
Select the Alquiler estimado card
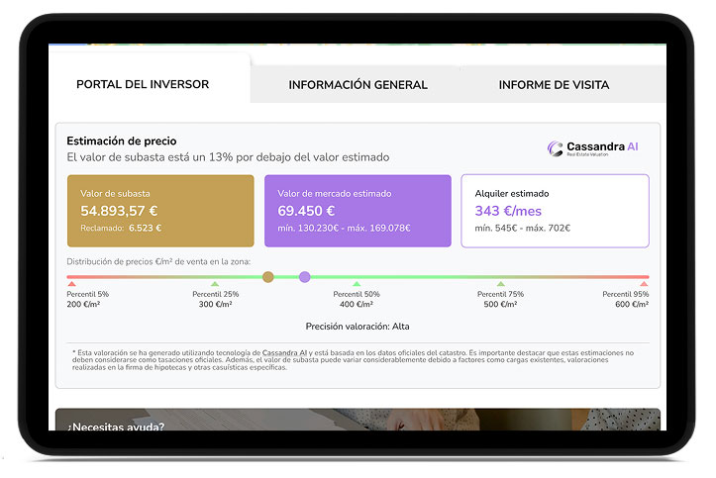pyautogui.click(x=555, y=211)
